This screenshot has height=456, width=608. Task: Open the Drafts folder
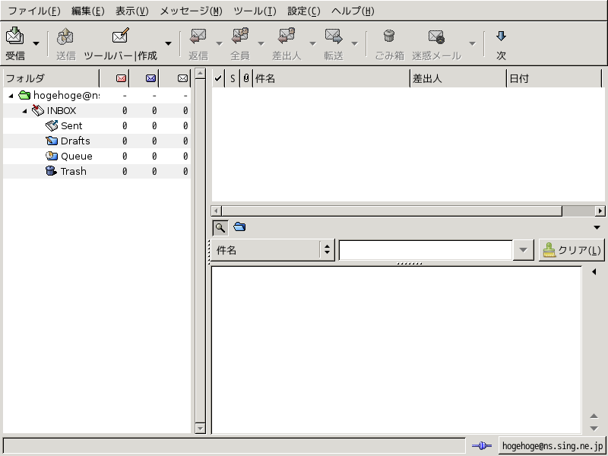74,141
